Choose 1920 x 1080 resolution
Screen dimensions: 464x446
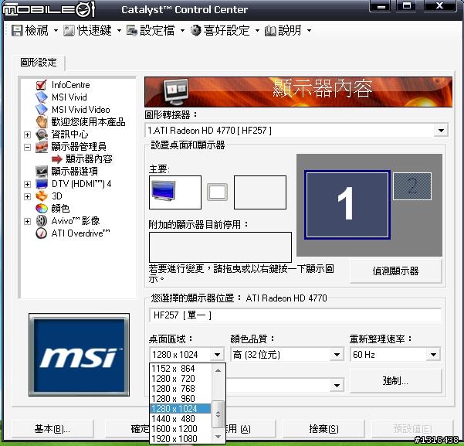pyautogui.click(x=181, y=439)
